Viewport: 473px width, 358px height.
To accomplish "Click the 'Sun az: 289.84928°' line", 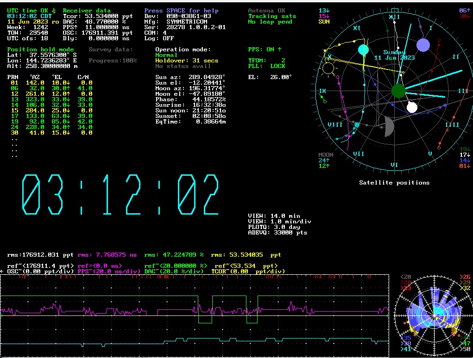I will tap(190, 77).
